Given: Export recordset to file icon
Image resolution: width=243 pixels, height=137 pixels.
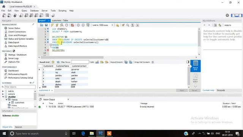Looking at the screenshot, I should click(126, 62).
